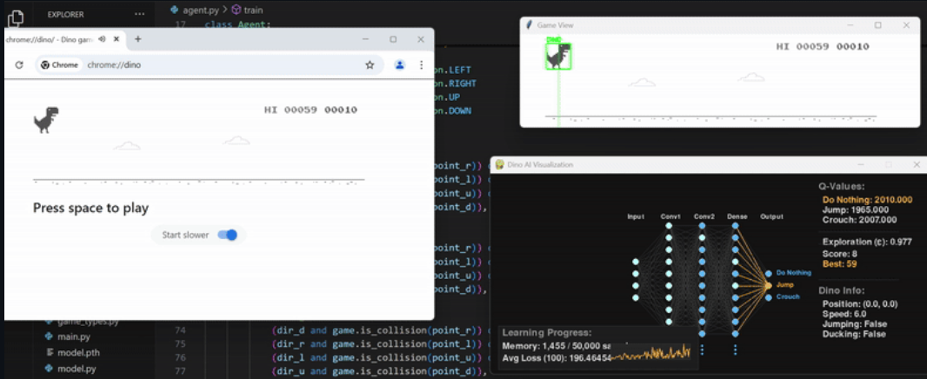Image resolution: width=927 pixels, height=379 pixels.
Task: Click the Crouch: 2007.000 Q-value
Action: (x=859, y=220)
